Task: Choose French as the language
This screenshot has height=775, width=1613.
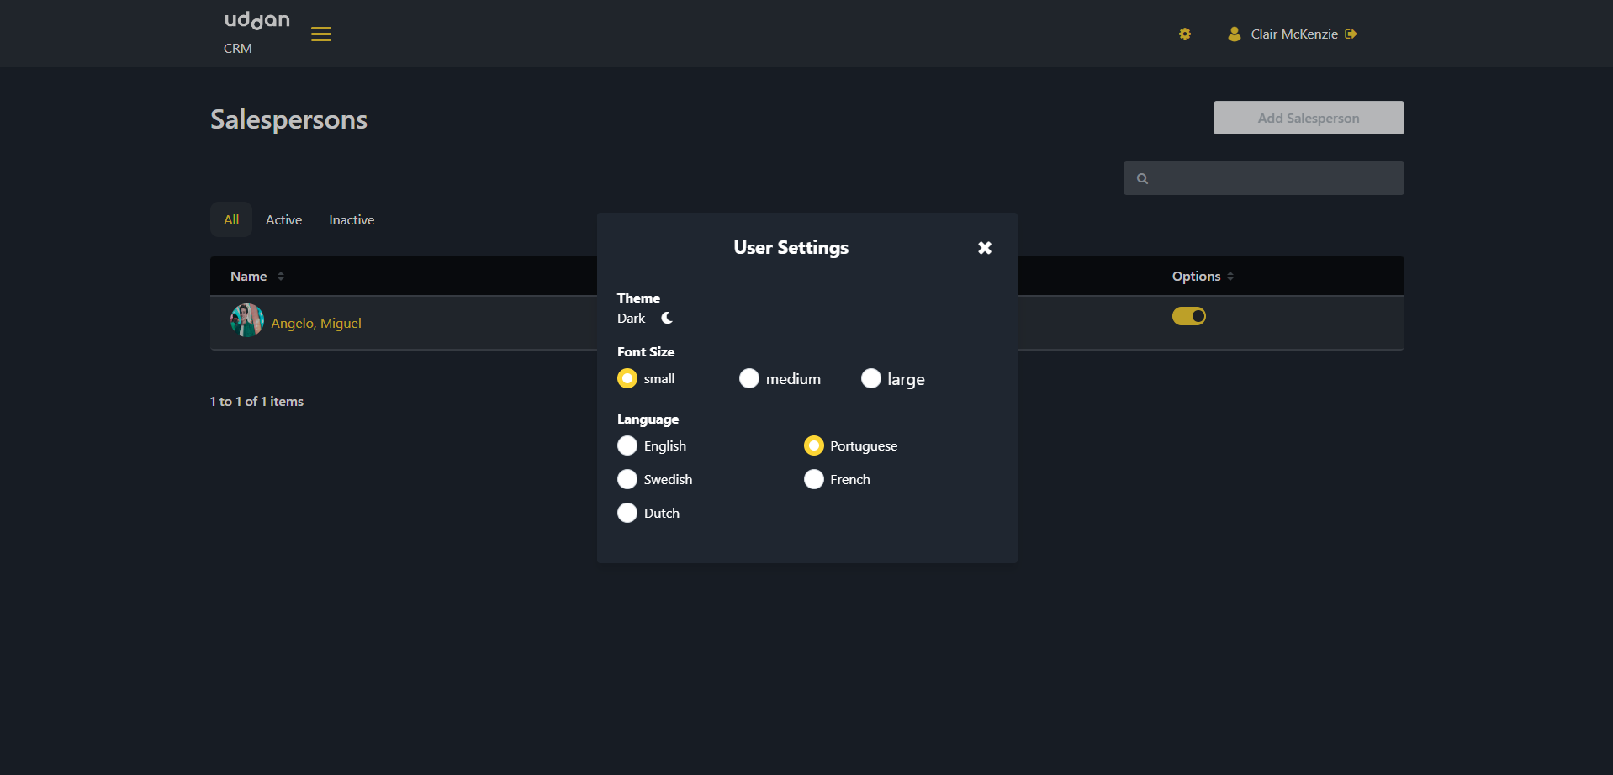Action: click(814, 479)
